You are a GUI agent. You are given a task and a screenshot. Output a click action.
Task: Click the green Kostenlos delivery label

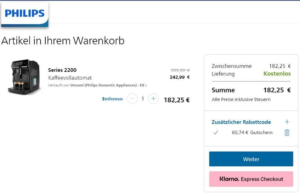[277, 73]
